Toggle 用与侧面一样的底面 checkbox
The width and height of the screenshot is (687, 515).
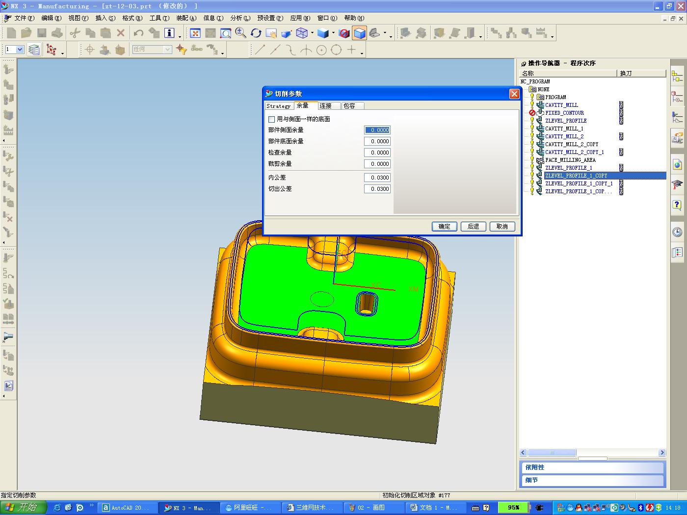pos(272,119)
